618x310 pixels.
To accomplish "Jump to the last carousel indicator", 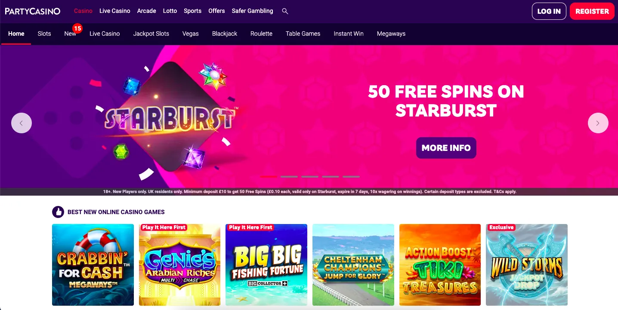I will pos(351,177).
